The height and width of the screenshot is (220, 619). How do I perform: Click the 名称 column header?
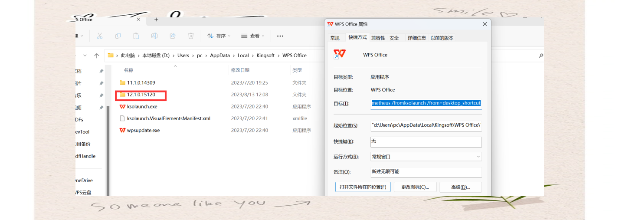point(128,70)
